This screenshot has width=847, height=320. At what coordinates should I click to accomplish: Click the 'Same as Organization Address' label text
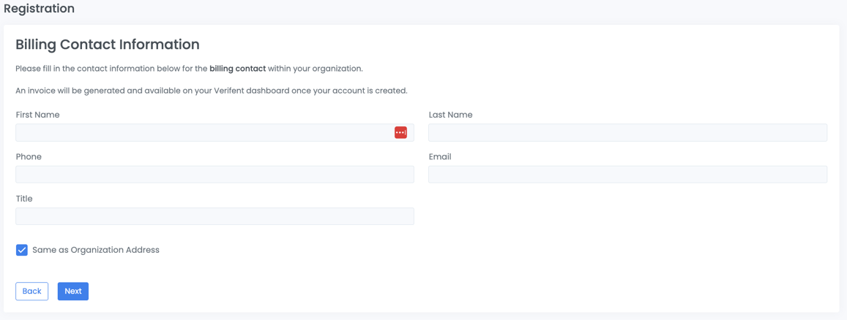tap(95, 250)
